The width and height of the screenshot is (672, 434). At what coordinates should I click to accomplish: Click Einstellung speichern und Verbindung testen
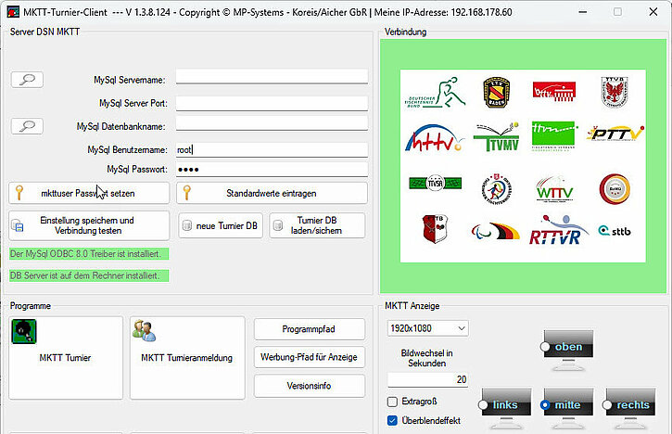tap(89, 225)
